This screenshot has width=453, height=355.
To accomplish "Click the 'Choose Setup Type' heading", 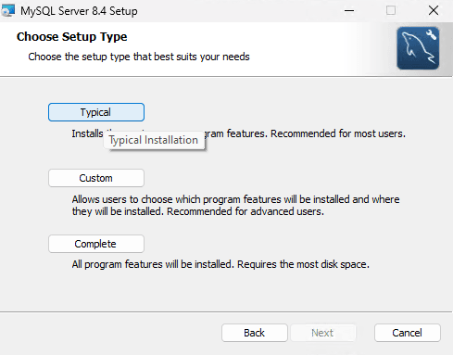I will pos(71,37).
